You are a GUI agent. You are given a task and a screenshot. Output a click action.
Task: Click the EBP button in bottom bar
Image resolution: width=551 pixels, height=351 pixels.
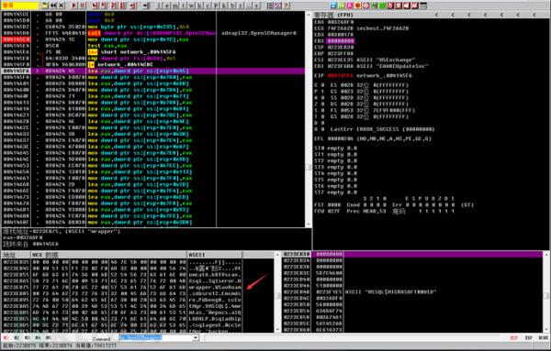[529, 337]
